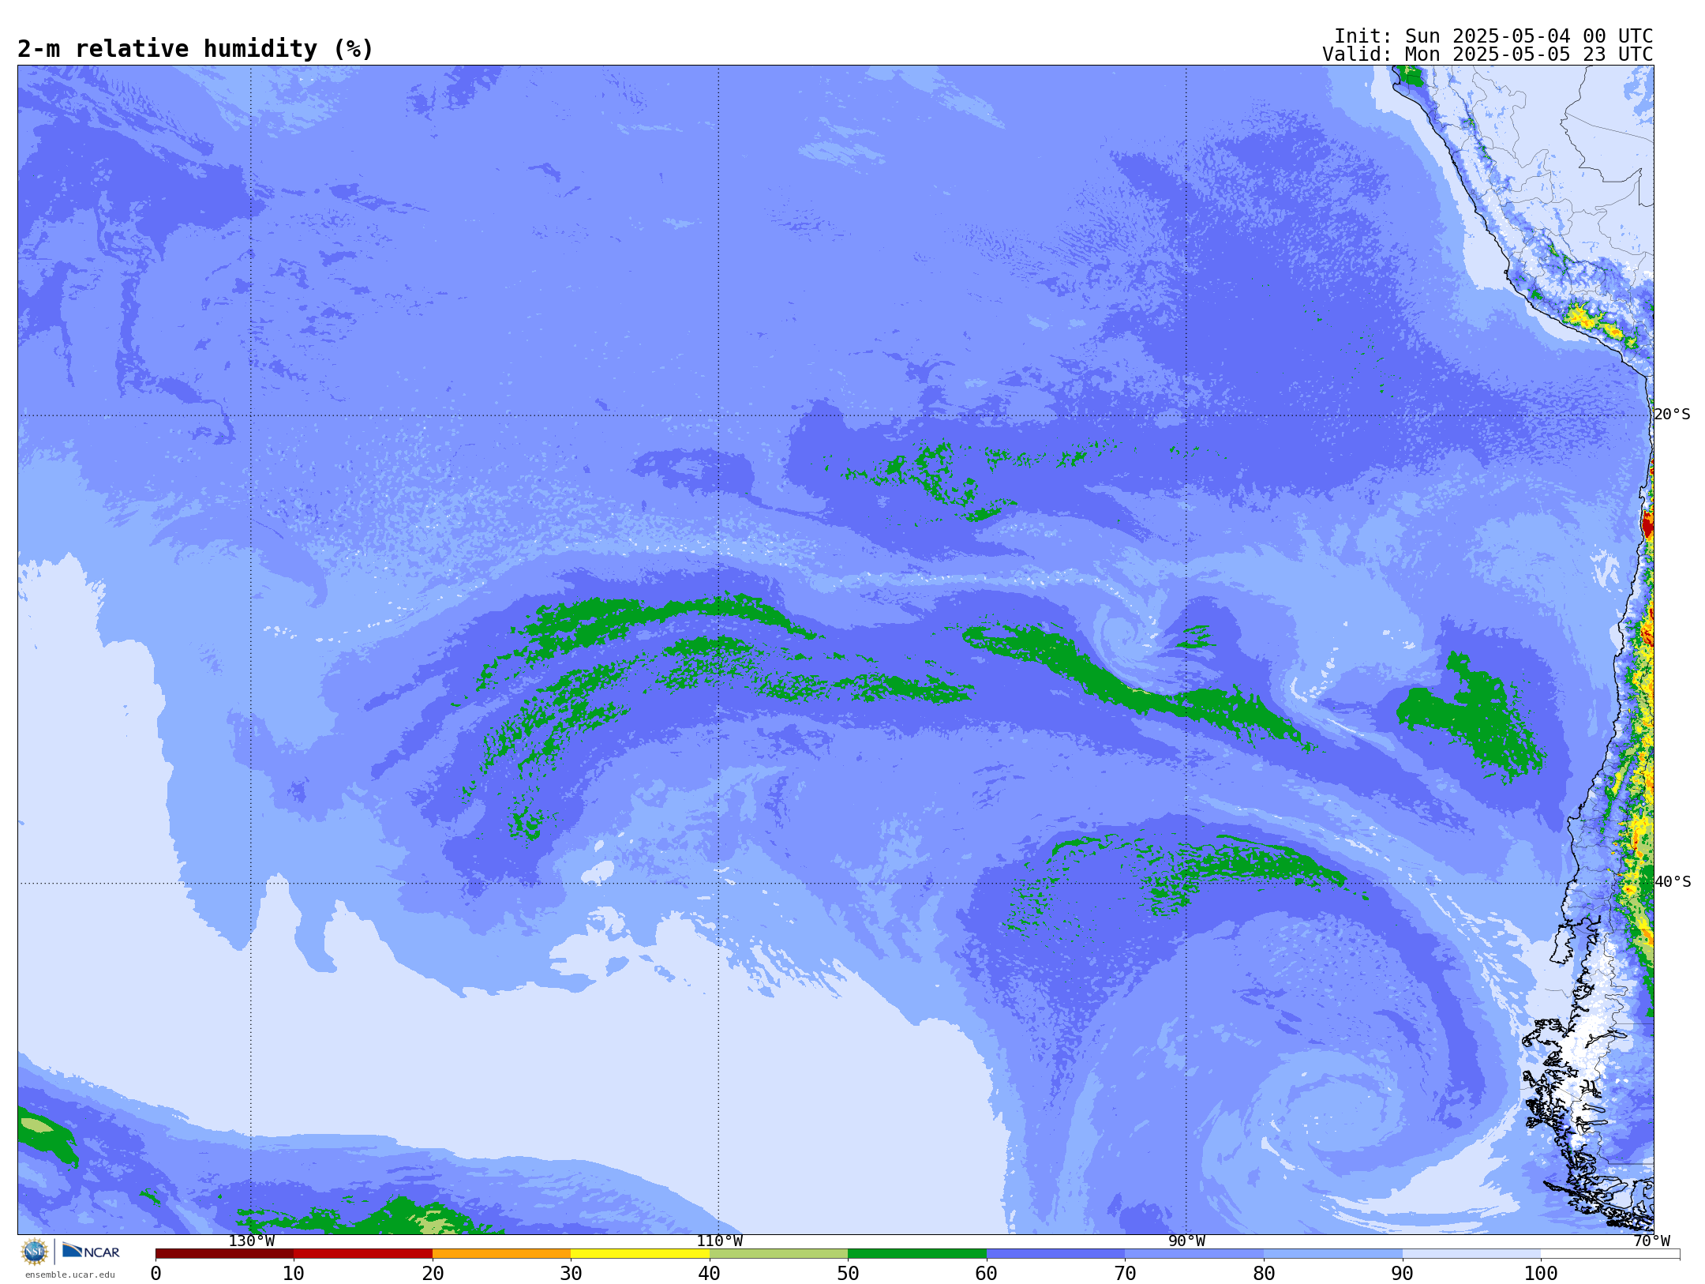This screenshot has height=1284, width=1705.
Task: Click the 110°W longitude label
Action: click(719, 1241)
